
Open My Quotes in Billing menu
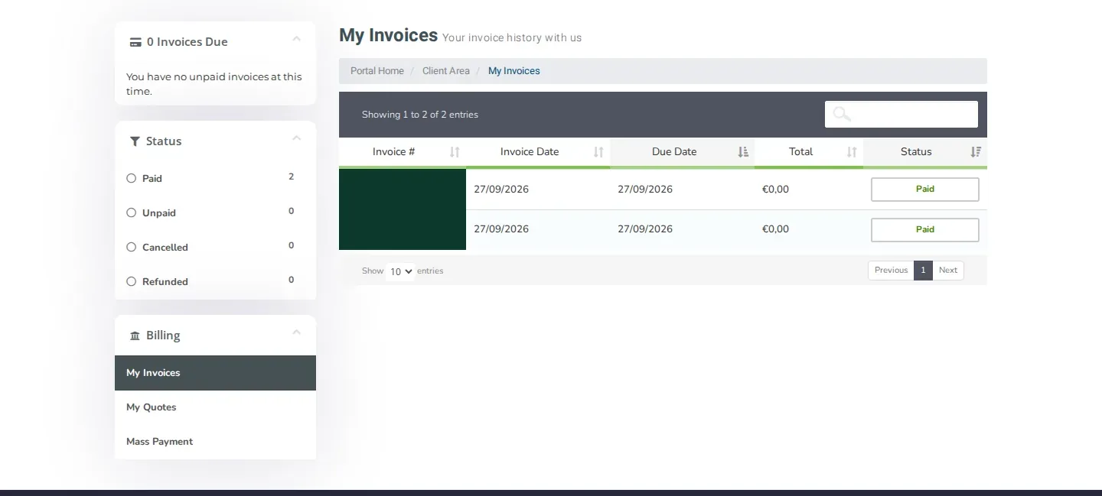tap(215, 407)
